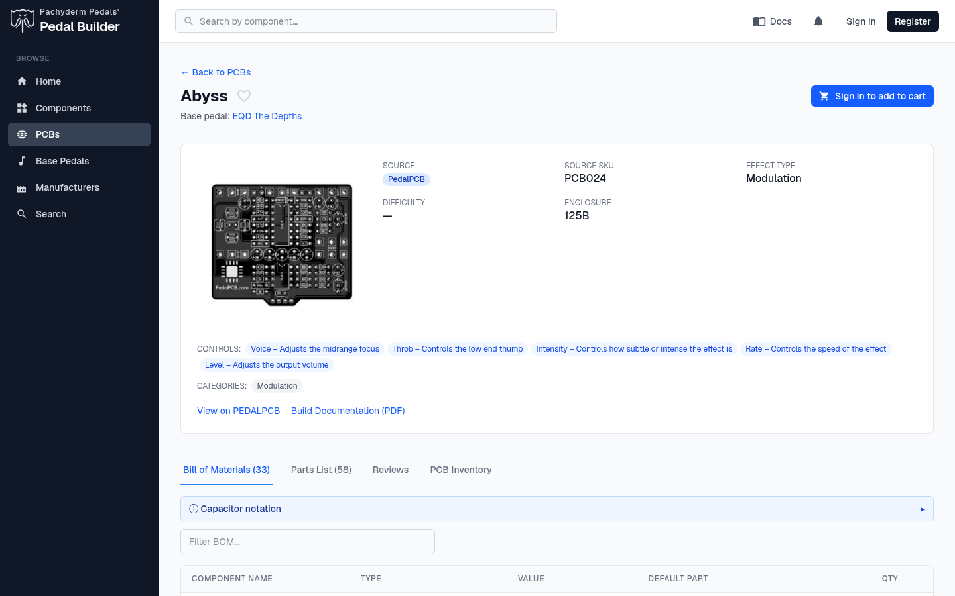Sort by DEFAULT PART column header
The image size is (955, 596).
tap(678, 579)
